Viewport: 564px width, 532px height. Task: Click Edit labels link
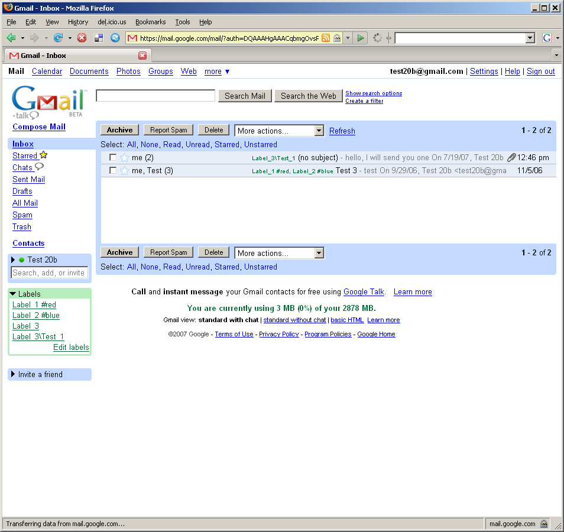71,348
